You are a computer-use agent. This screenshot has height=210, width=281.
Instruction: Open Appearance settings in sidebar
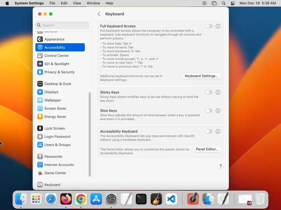[60, 39]
